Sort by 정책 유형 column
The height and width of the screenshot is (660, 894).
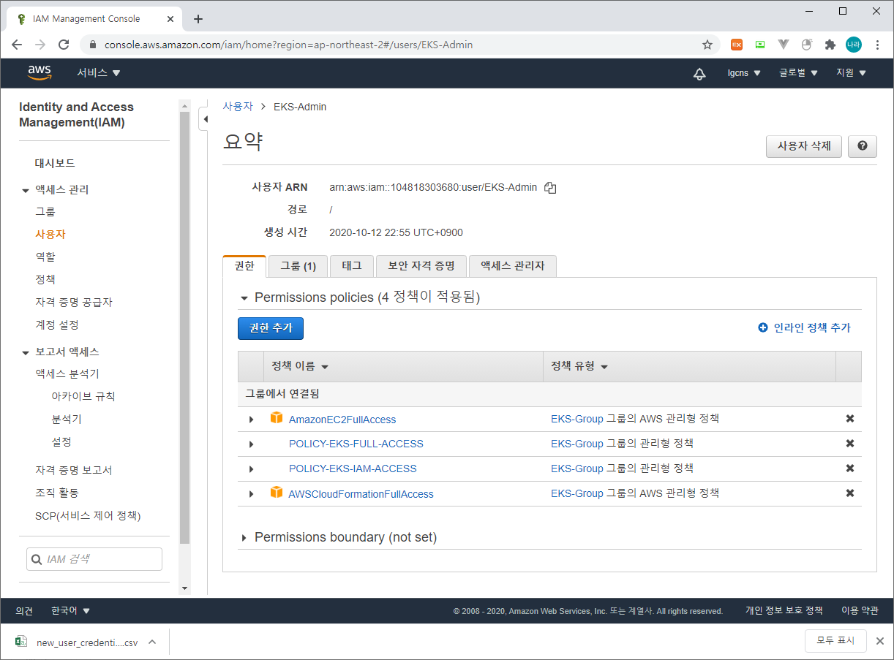pyautogui.click(x=579, y=366)
